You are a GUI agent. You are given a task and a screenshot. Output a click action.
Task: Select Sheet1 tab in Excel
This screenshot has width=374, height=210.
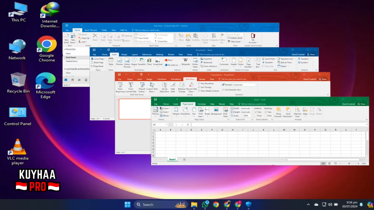[172, 160]
